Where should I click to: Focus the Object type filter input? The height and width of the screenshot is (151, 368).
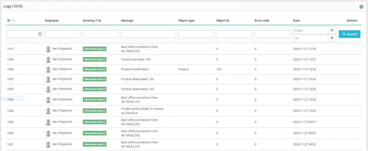(x=196, y=34)
